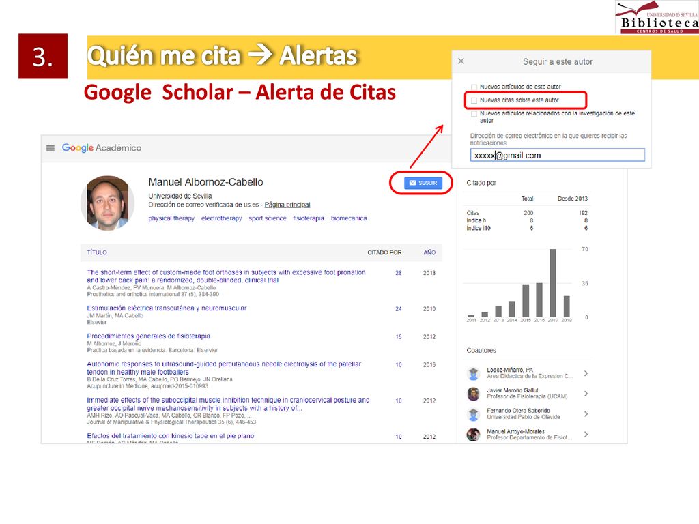Expand Fernando Otero Saborido coauthor chevron
The image size is (699, 524).
pos(586,414)
